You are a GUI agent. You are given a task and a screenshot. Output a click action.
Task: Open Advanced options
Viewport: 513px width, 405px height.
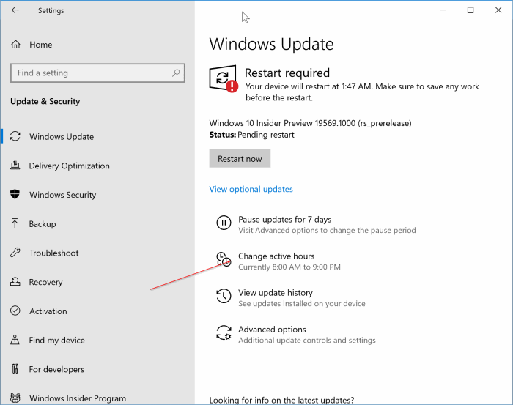coord(272,329)
